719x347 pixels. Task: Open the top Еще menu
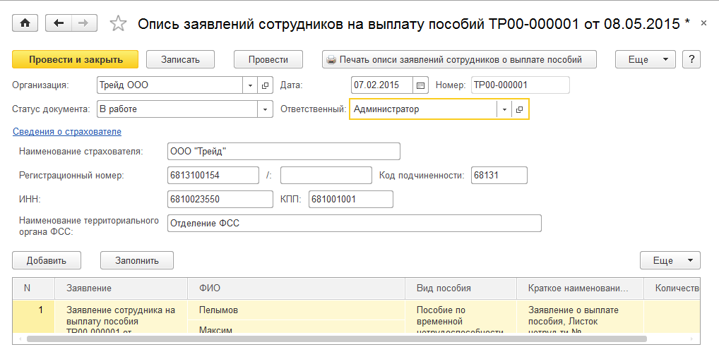[645, 59]
